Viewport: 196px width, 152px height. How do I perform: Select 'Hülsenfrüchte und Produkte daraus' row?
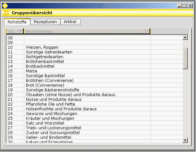[95, 109]
